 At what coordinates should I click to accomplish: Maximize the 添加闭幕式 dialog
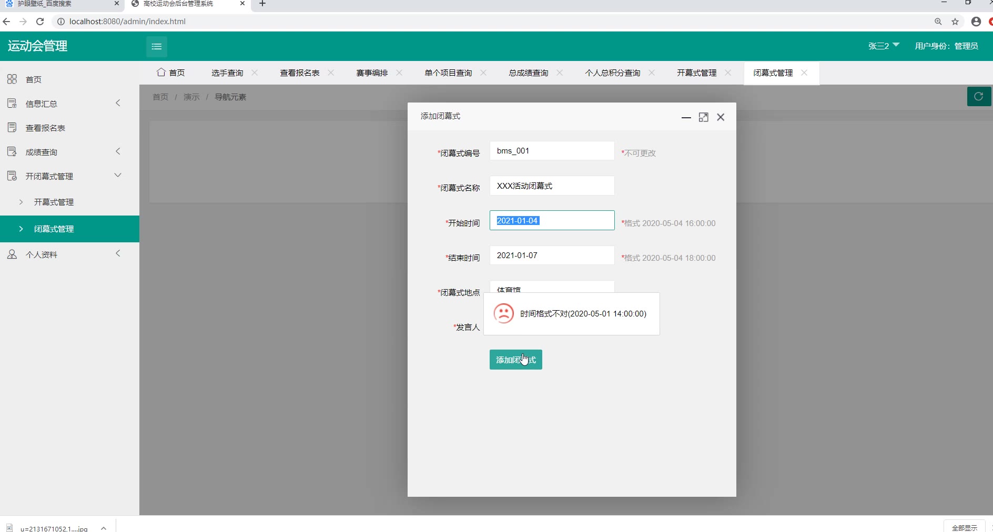click(x=703, y=117)
